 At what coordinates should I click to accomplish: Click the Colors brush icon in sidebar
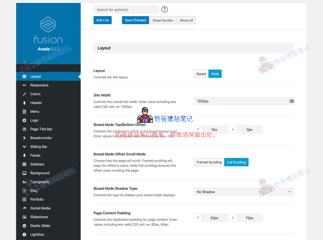point(25,94)
